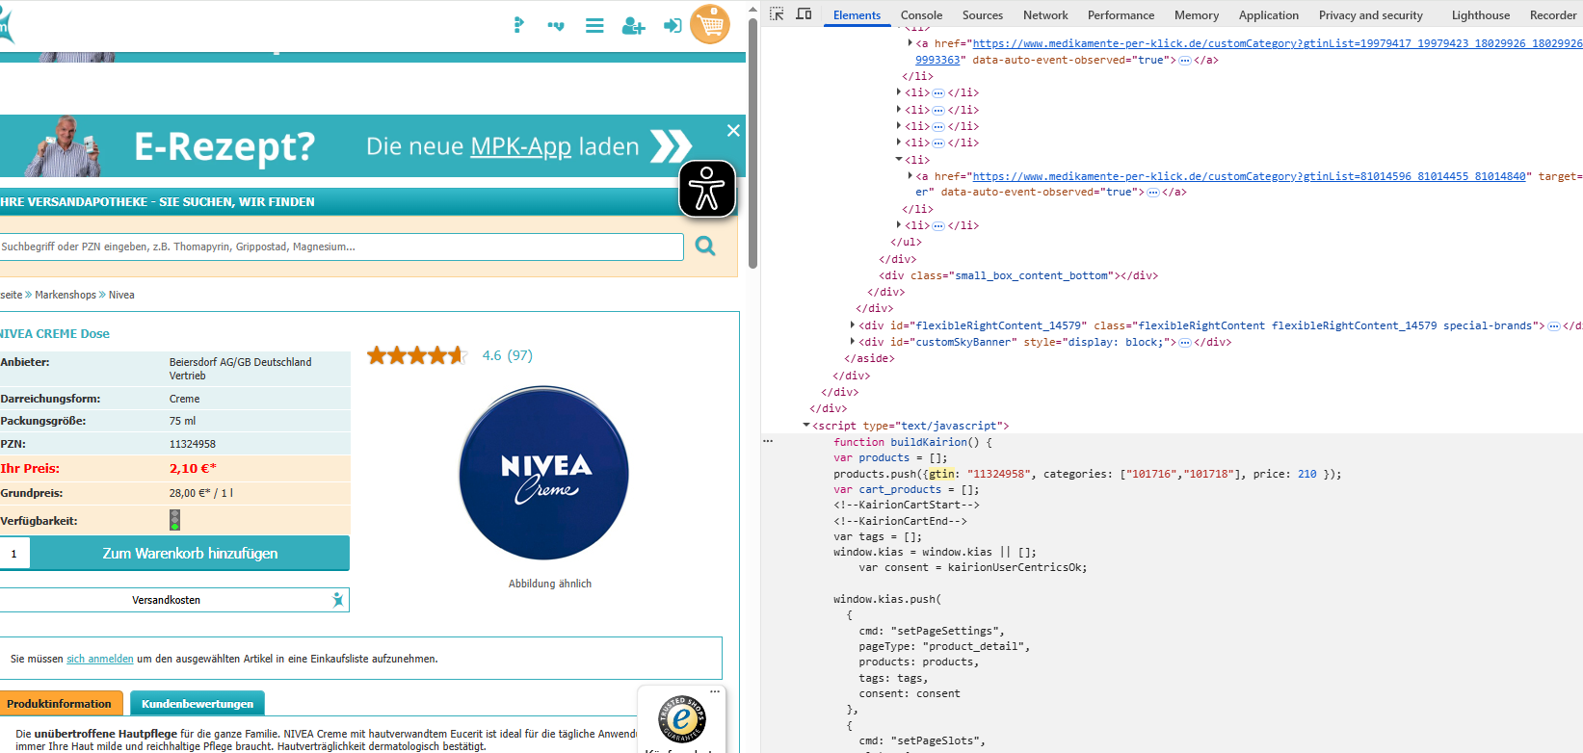Open the Recorder tab

1553,15
